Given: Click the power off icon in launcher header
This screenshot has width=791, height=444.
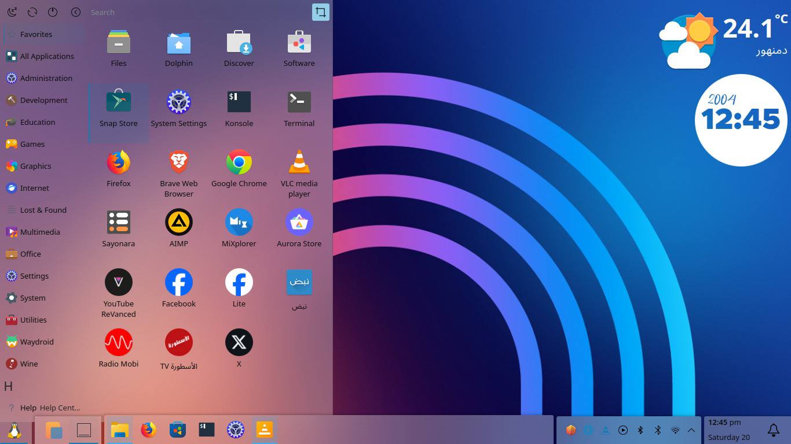Looking at the screenshot, I should click(x=53, y=12).
